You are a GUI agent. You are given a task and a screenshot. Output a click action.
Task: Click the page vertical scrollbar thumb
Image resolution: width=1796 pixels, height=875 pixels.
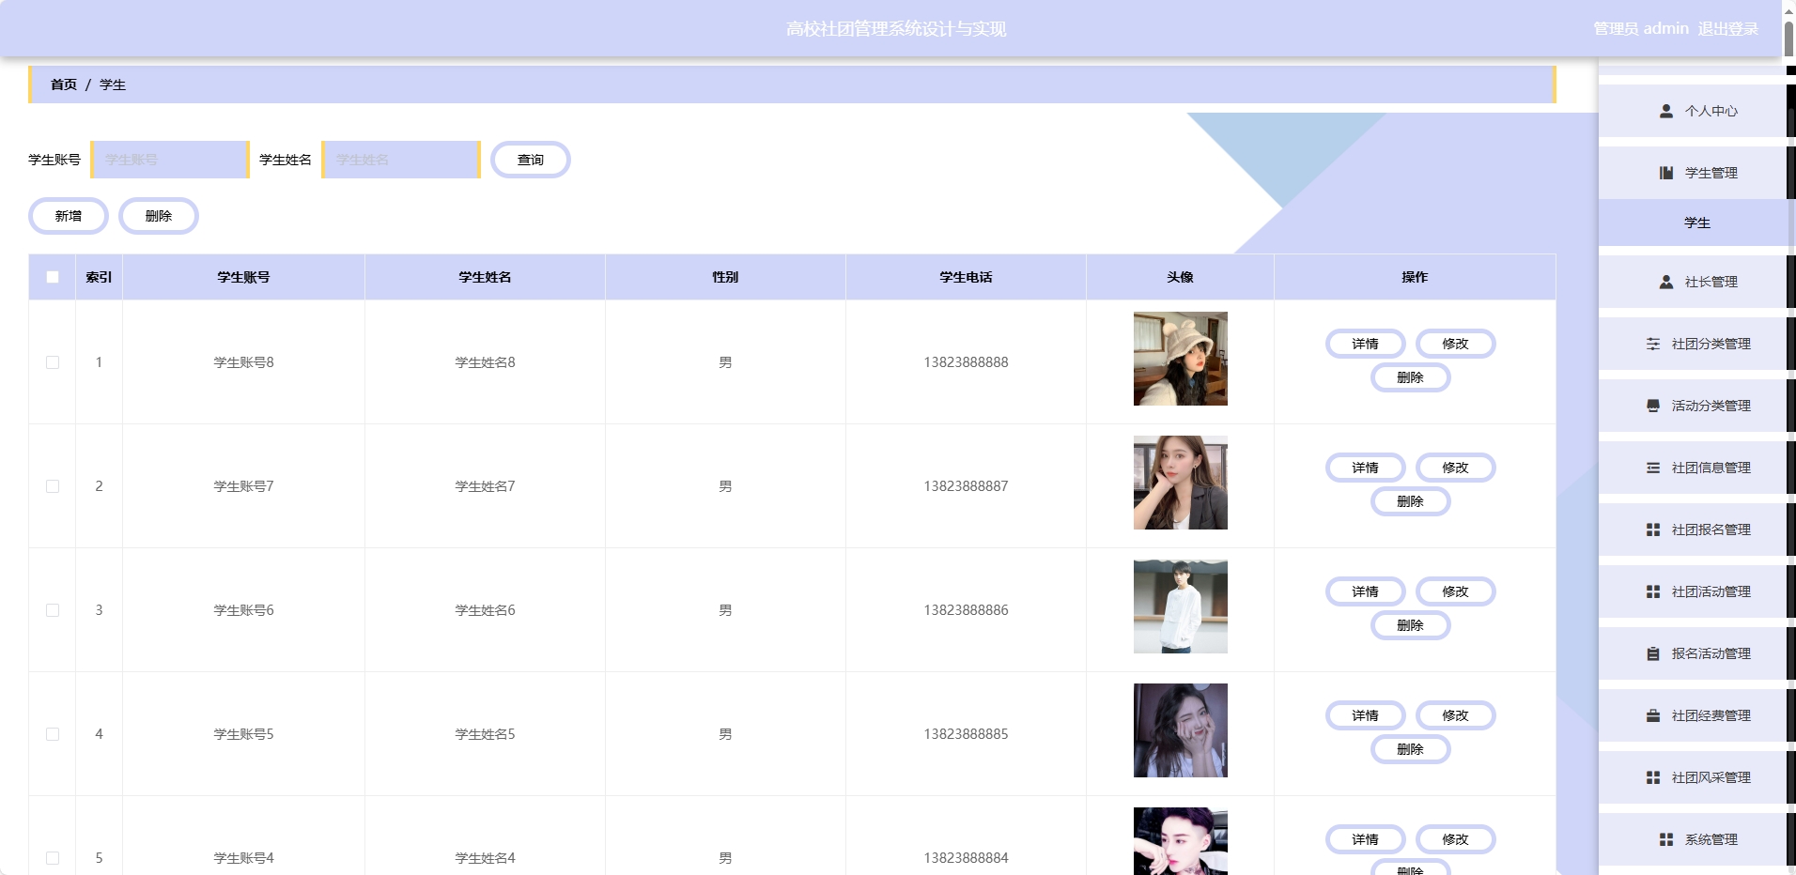click(1790, 38)
